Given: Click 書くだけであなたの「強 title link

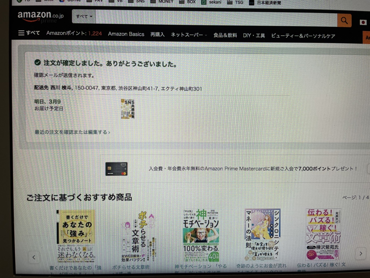Looking at the screenshot, I should [x=75, y=268].
